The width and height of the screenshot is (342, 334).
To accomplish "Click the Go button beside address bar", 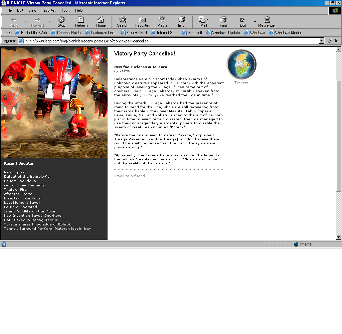I will [x=334, y=41].
